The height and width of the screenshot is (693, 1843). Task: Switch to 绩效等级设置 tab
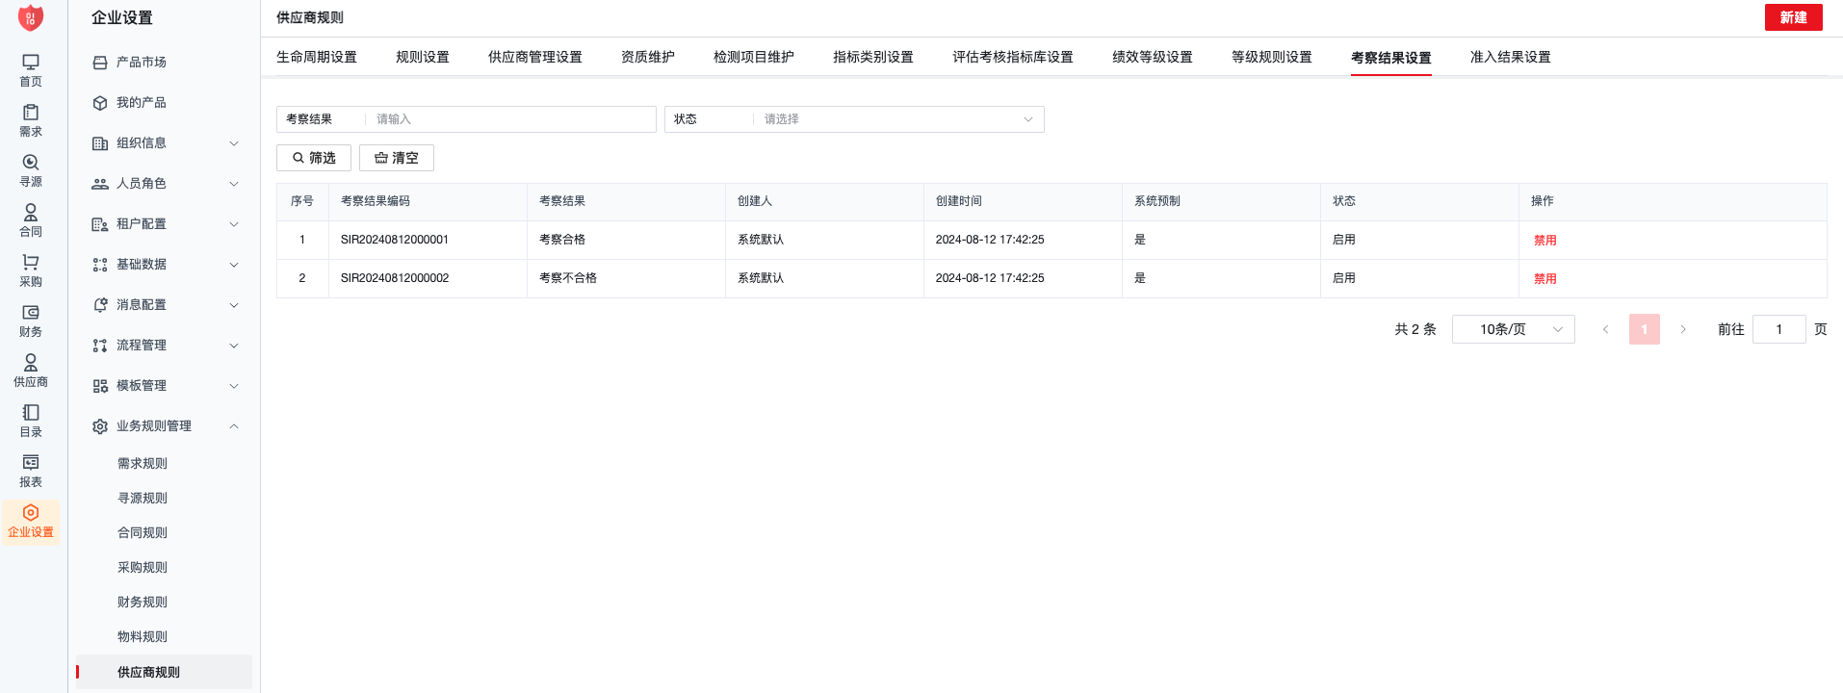point(1153,57)
